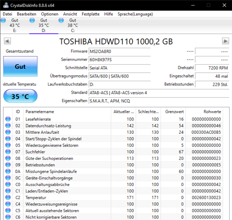Click status orb of Mittlere Anlaufzeit row
The image size is (232, 220).
click(8, 132)
